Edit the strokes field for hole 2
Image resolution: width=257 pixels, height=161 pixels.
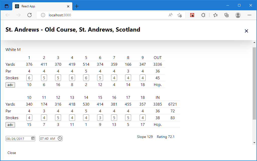[x=44, y=78]
